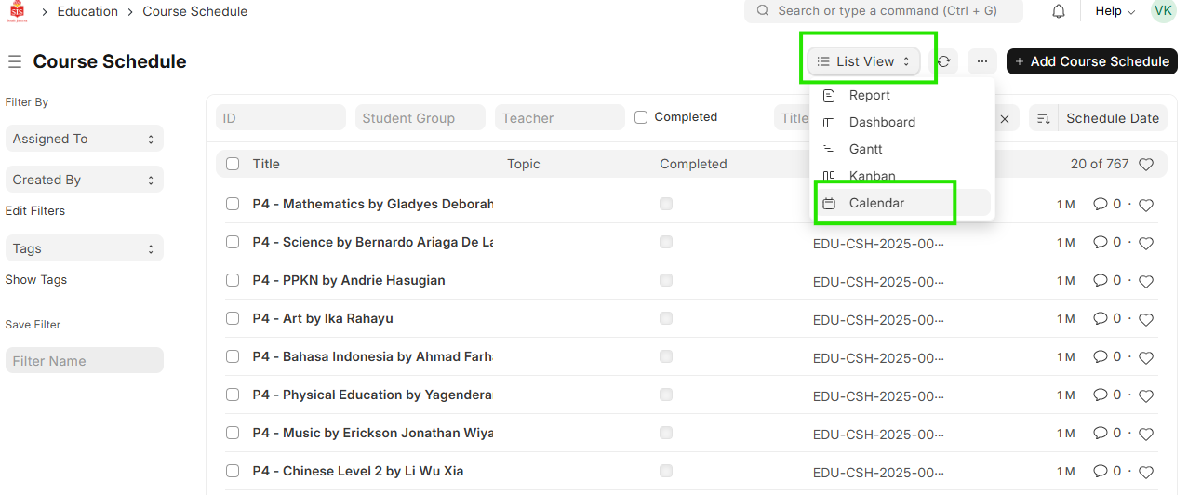Select Gantt in the view menu
This screenshot has height=495, width=1188.
click(865, 149)
